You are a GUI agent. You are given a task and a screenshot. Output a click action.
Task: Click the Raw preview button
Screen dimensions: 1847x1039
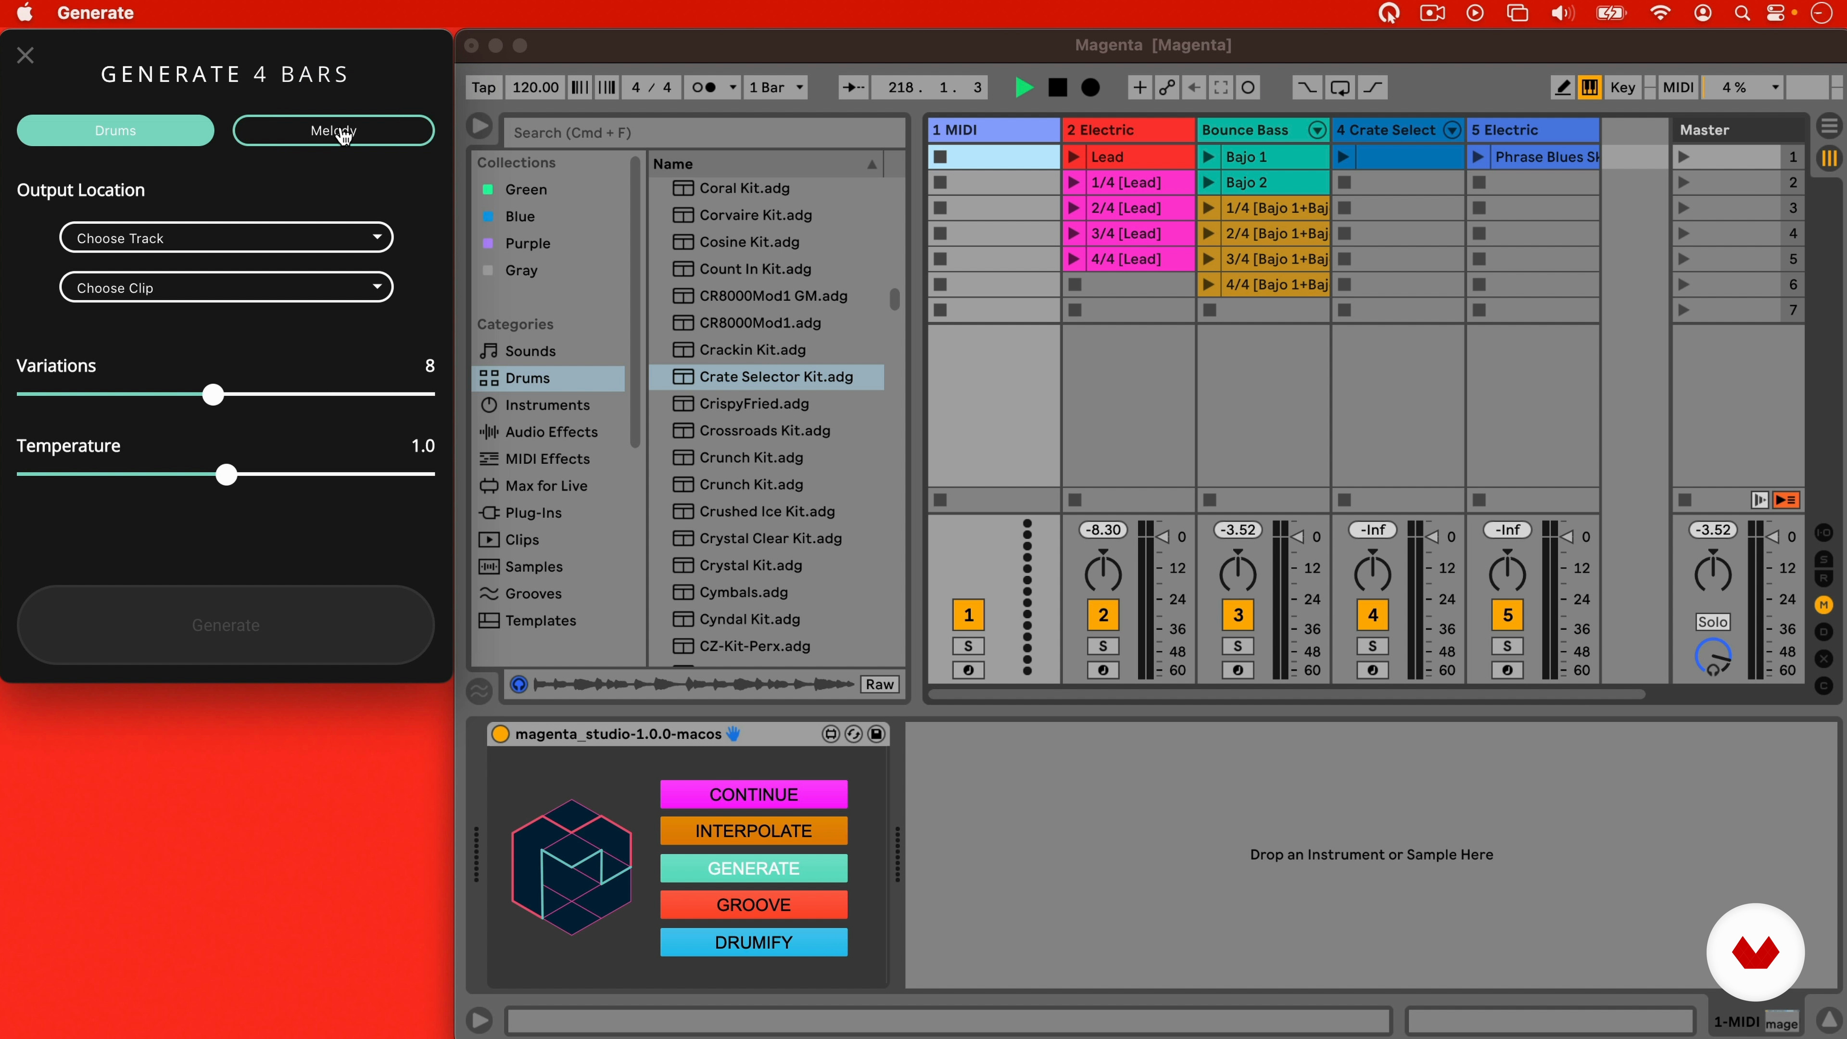[880, 684]
